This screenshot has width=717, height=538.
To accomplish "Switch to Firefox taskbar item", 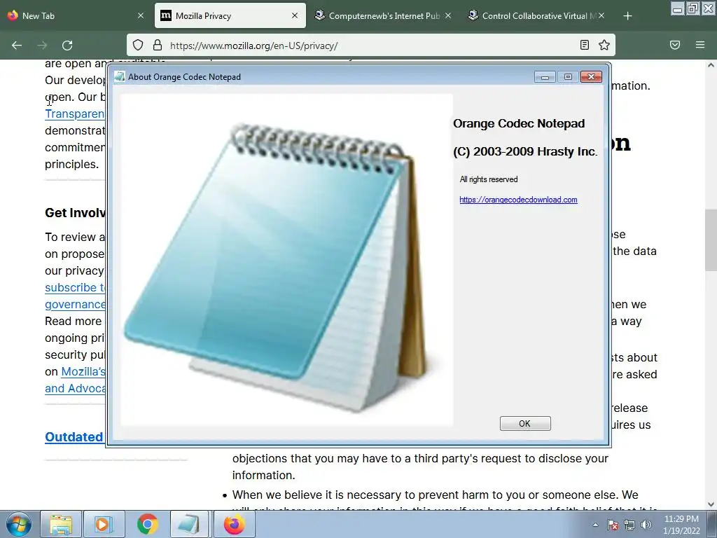I will point(234,524).
